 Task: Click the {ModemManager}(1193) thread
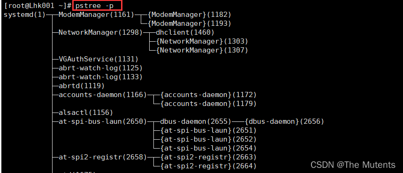point(190,23)
